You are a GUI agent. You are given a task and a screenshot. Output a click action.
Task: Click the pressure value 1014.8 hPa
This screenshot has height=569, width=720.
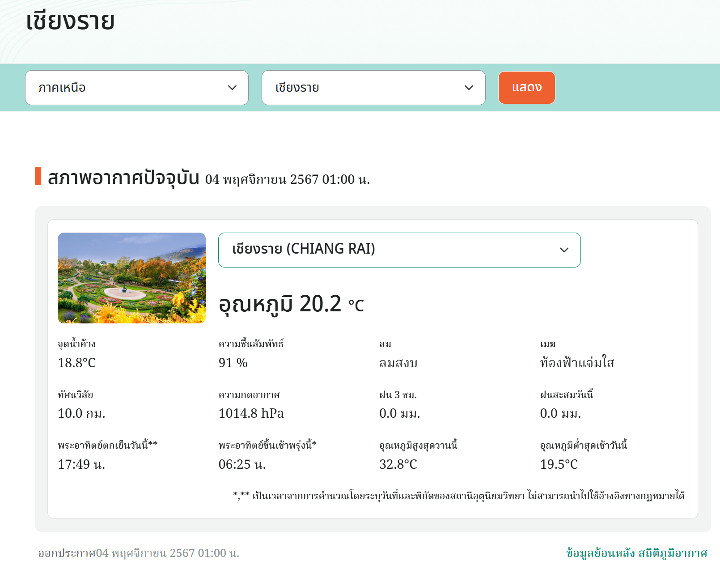pos(251,413)
